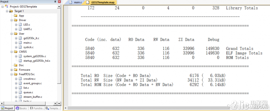Click the startup_gd32f30x_hd.s file icon
Image resolution: width=270 pixels, height=111 pixels.
(20, 61)
